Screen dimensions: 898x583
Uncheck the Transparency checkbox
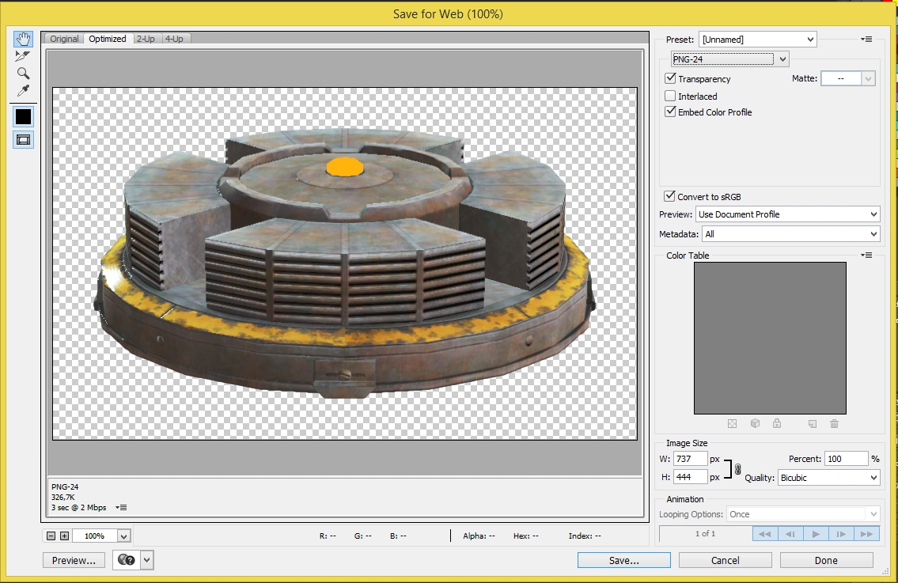[670, 79]
